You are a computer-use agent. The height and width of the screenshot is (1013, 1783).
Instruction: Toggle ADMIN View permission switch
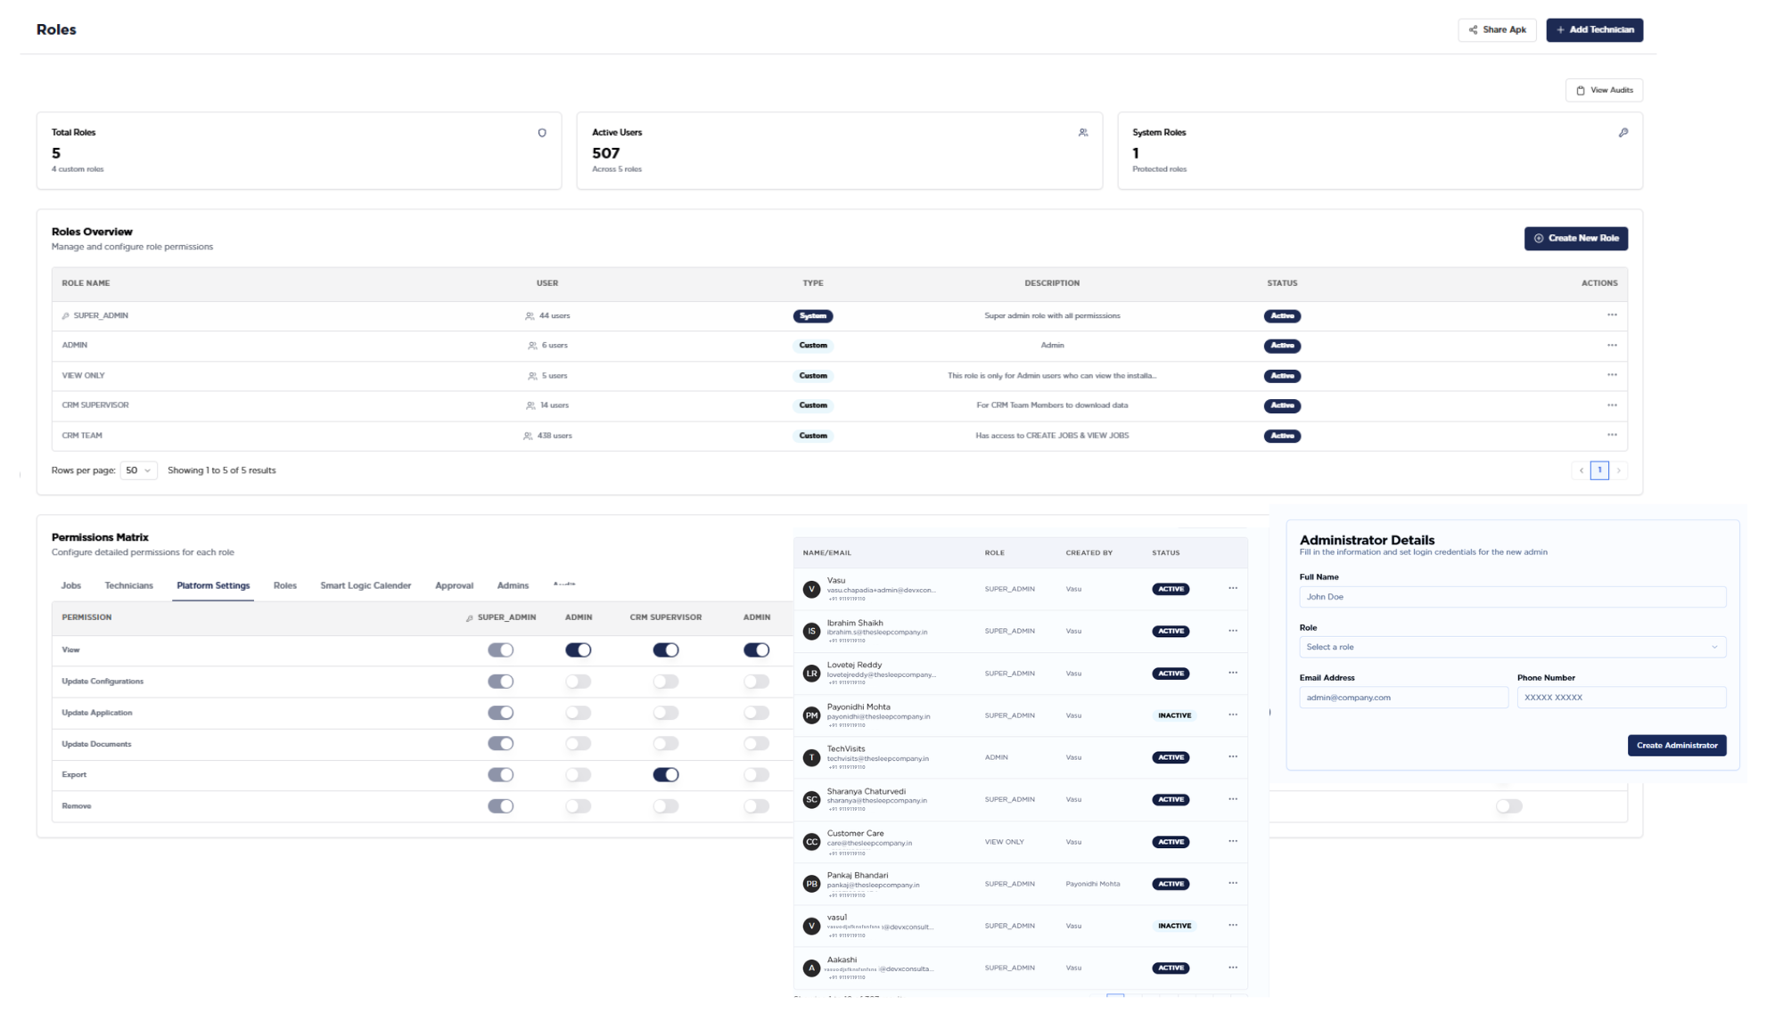(579, 650)
